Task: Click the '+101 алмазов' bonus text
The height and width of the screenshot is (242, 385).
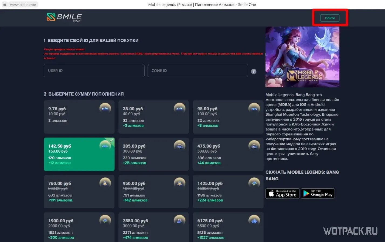Action: click(60, 200)
